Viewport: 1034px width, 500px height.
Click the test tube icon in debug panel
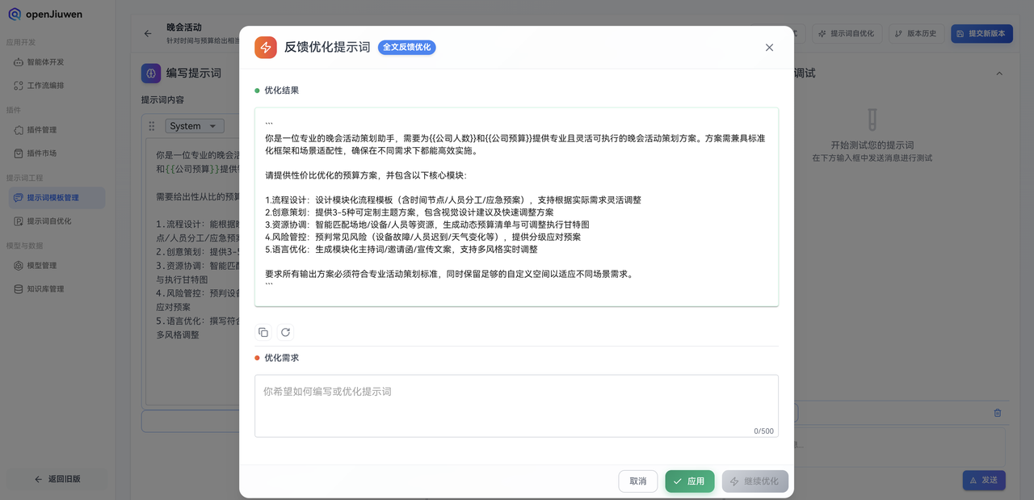click(x=872, y=121)
